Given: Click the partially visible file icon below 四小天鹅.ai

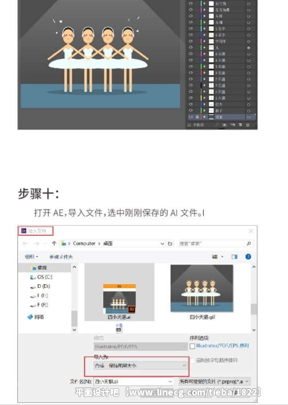Looking at the screenshot, I should (119, 328).
